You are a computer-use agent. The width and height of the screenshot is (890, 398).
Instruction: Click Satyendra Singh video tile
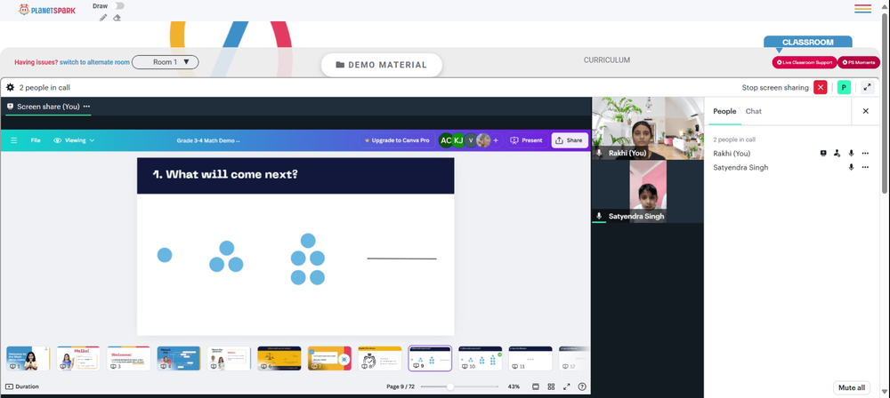pos(648,191)
